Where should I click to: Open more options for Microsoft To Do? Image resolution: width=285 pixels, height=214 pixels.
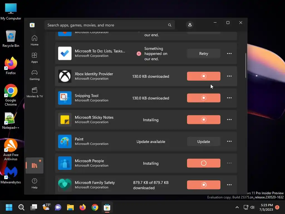(229, 53)
